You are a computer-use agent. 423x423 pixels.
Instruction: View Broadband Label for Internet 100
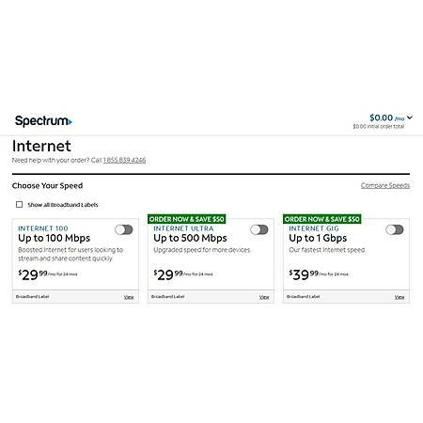[129, 297]
